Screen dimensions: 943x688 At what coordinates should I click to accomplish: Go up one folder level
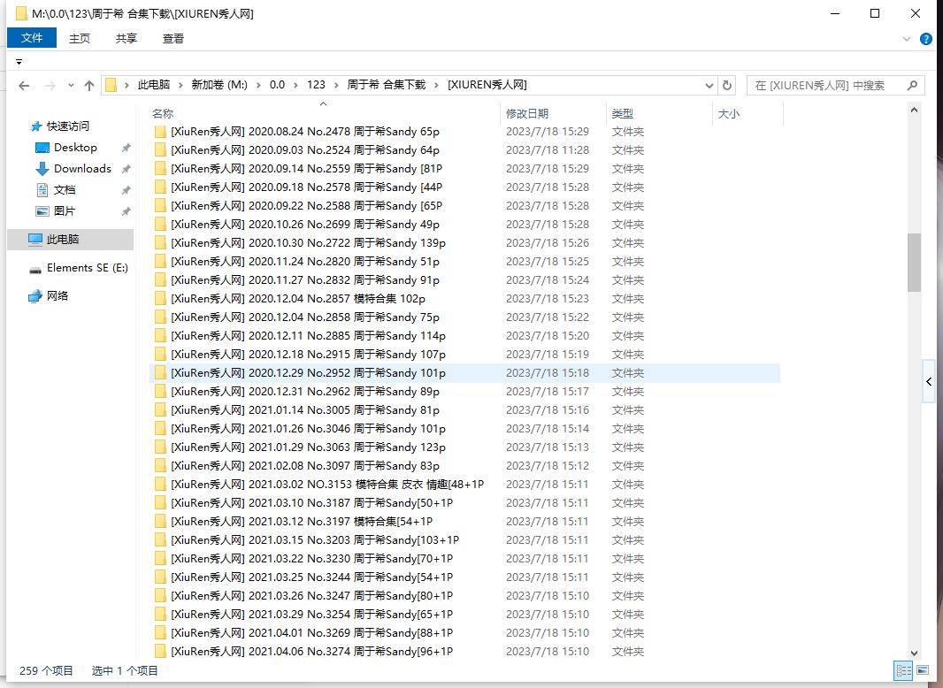click(x=89, y=86)
